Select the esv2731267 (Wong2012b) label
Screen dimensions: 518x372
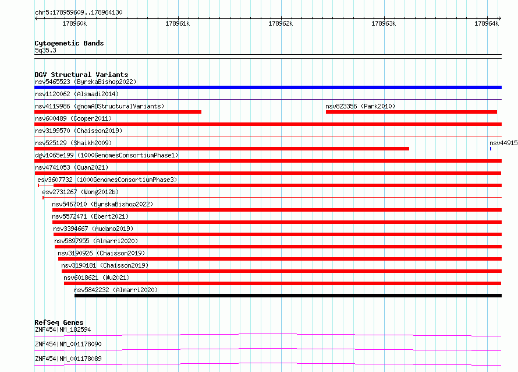coord(80,192)
